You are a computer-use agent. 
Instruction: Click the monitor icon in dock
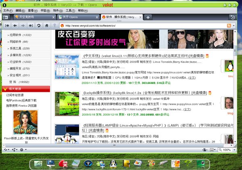[x=50, y=164]
